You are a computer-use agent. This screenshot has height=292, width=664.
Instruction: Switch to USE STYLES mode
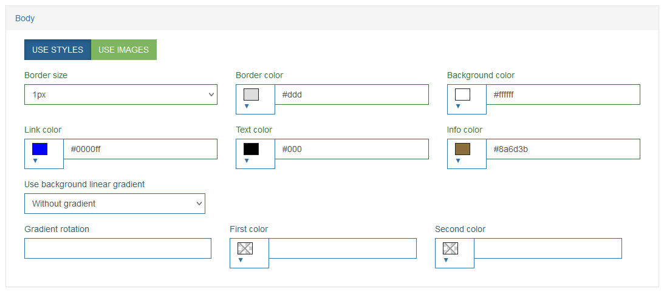[x=58, y=50]
